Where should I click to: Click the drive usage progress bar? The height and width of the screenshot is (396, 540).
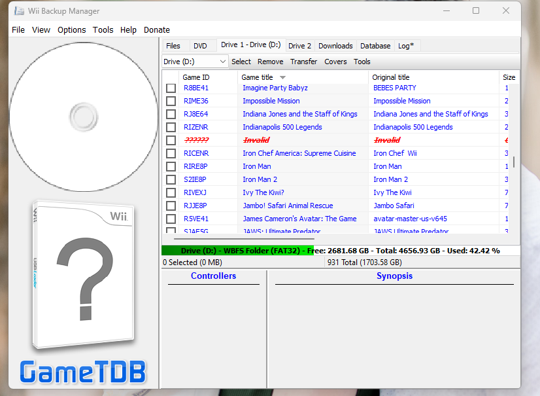point(341,251)
